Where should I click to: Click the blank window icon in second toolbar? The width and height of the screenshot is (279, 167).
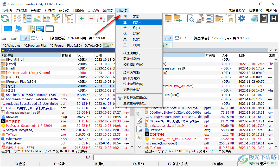coord(49,29)
